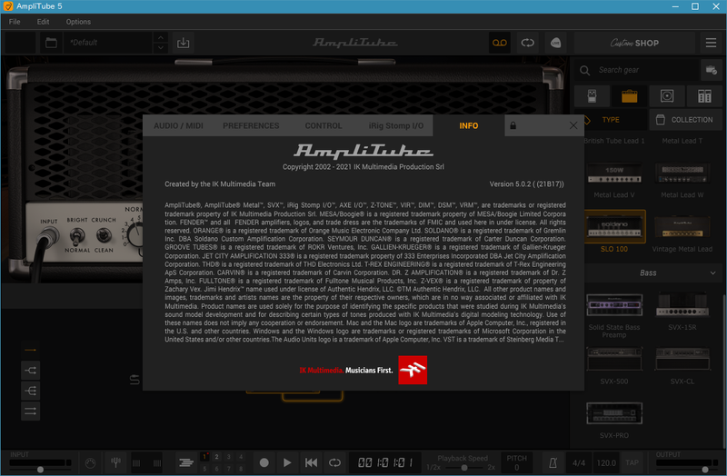Select the Metal Lead V amp thumbnail

pos(614,173)
